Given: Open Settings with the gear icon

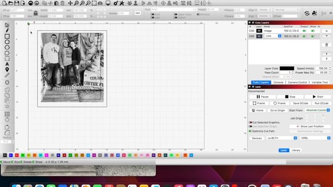Looking at the screenshot, I should [x=116, y=3].
